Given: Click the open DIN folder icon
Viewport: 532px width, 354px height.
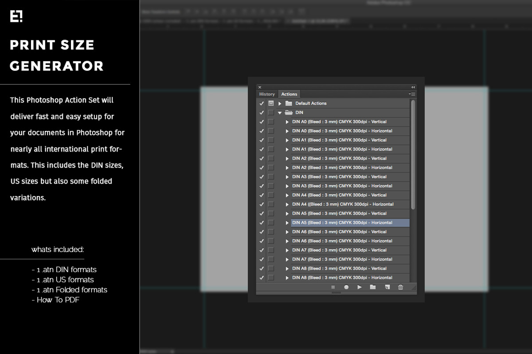Looking at the screenshot, I should coord(289,112).
